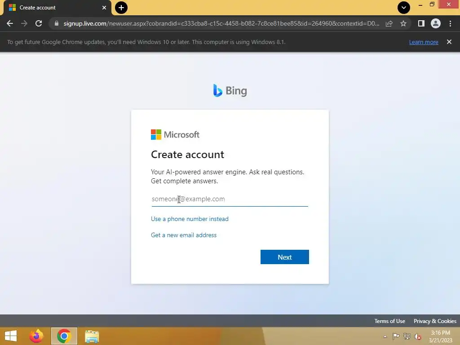Click the Microsoft logo
Screen dimensions: 460x345
(175, 135)
